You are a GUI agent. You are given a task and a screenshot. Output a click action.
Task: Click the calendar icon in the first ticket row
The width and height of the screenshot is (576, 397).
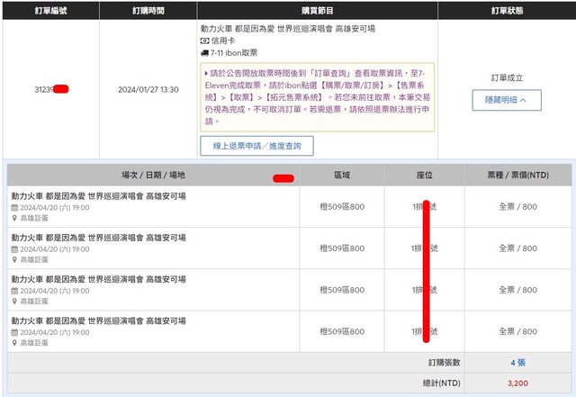(x=14, y=206)
